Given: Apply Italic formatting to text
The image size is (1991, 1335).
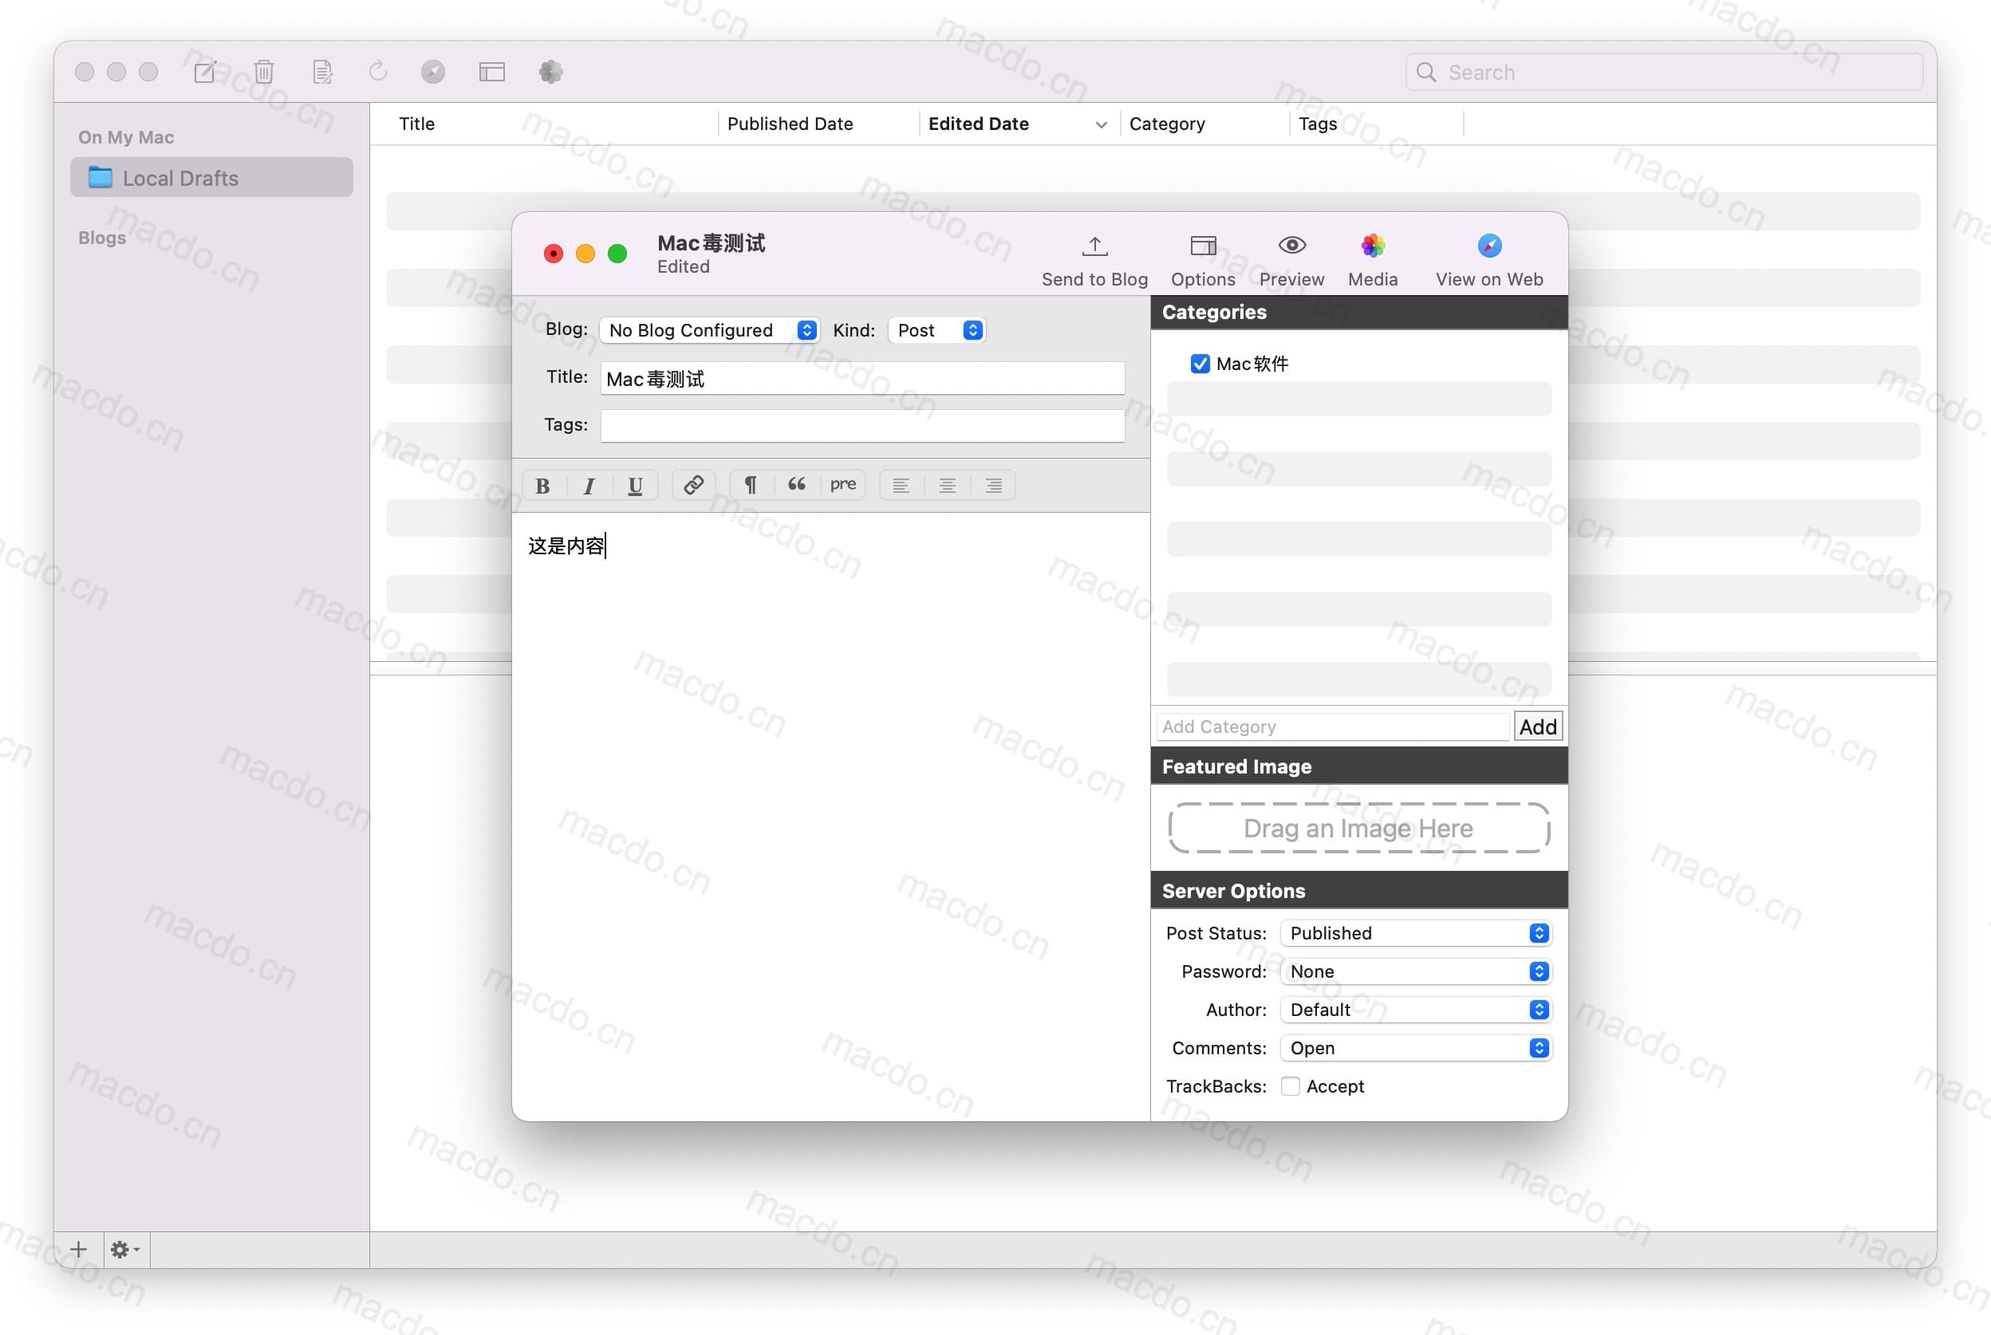Looking at the screenshot, I should 587,482.
